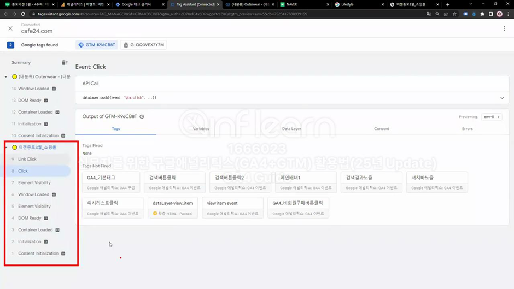Click message icon on DOM Ready 13
514x289 pixels.
click(46, 101)
